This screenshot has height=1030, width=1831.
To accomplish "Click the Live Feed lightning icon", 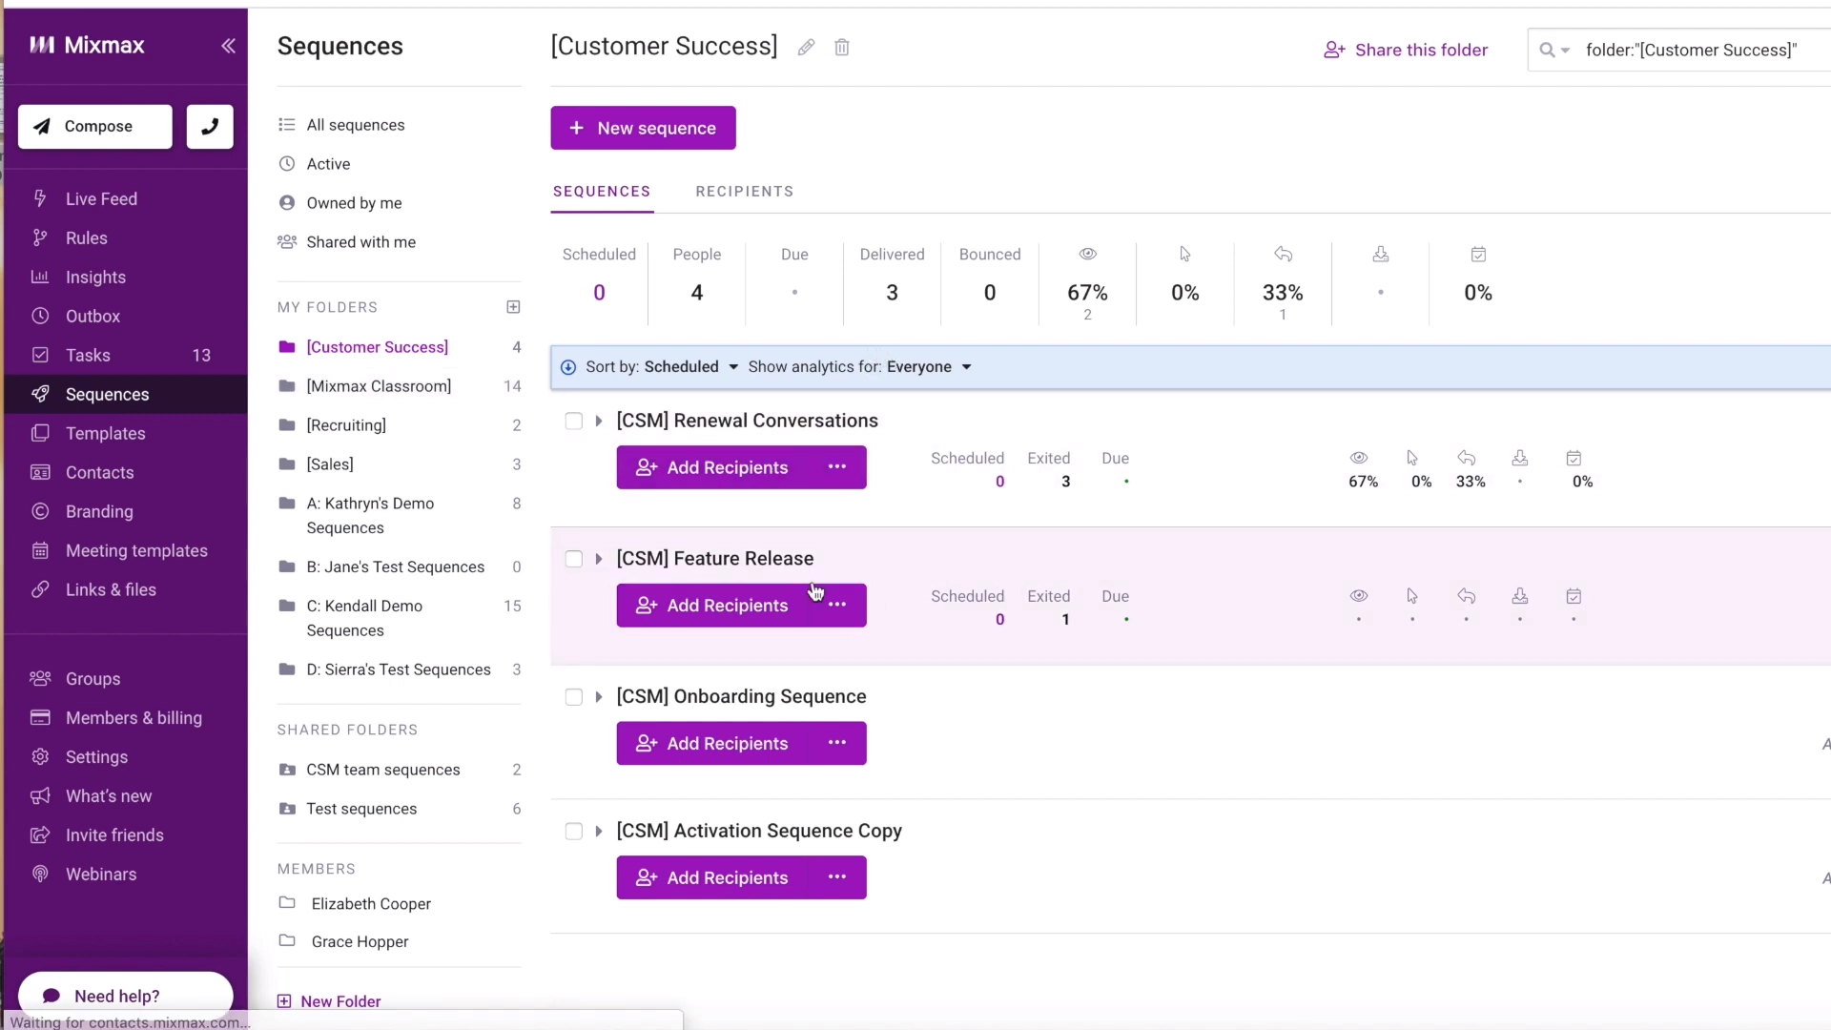I will click(x=40, y=198).
